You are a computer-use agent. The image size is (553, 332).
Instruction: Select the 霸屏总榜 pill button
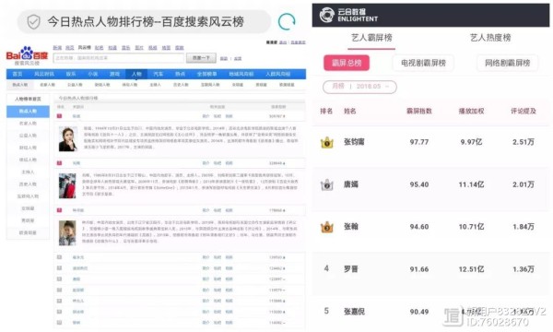point(347,63)
